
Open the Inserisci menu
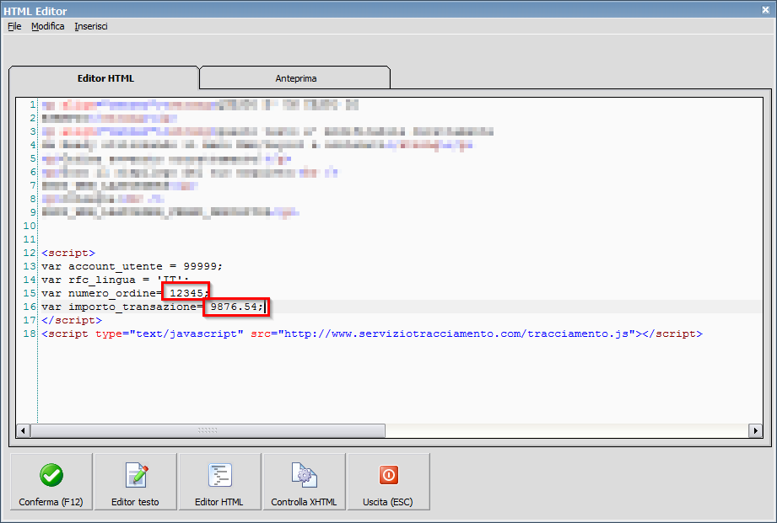[90, 26]
